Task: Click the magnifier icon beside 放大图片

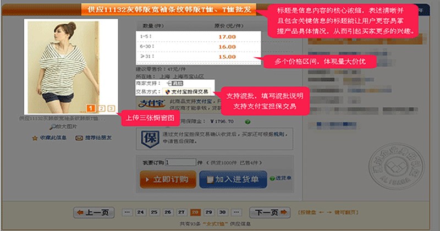Action: [52, 127]
